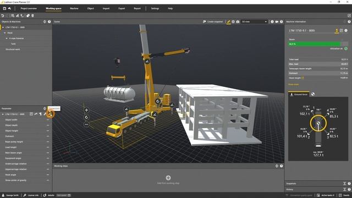Toggle the round icon next to pencil

pos(233,22)
